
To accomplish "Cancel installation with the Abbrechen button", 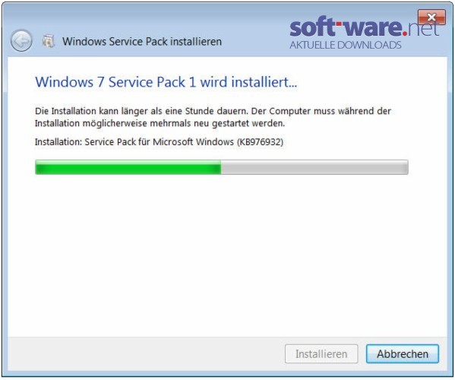I will click(x=402, y=354).
